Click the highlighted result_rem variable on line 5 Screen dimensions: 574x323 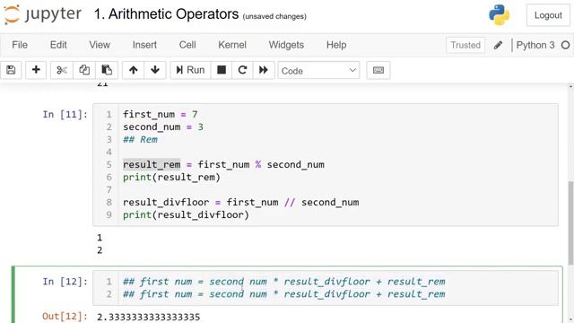[152, 165]
